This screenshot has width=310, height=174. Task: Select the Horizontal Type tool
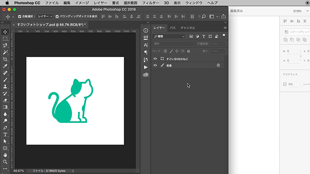5,134
